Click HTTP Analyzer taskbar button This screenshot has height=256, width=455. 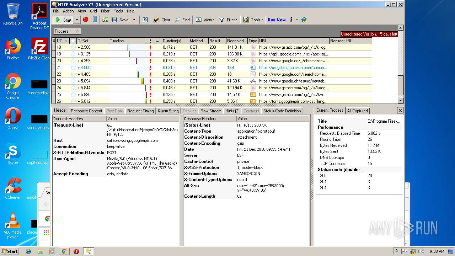(x=88, y=251)
